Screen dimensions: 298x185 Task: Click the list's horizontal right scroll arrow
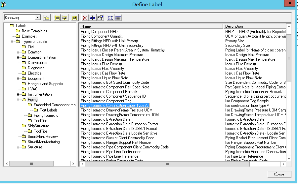(283, 164)
